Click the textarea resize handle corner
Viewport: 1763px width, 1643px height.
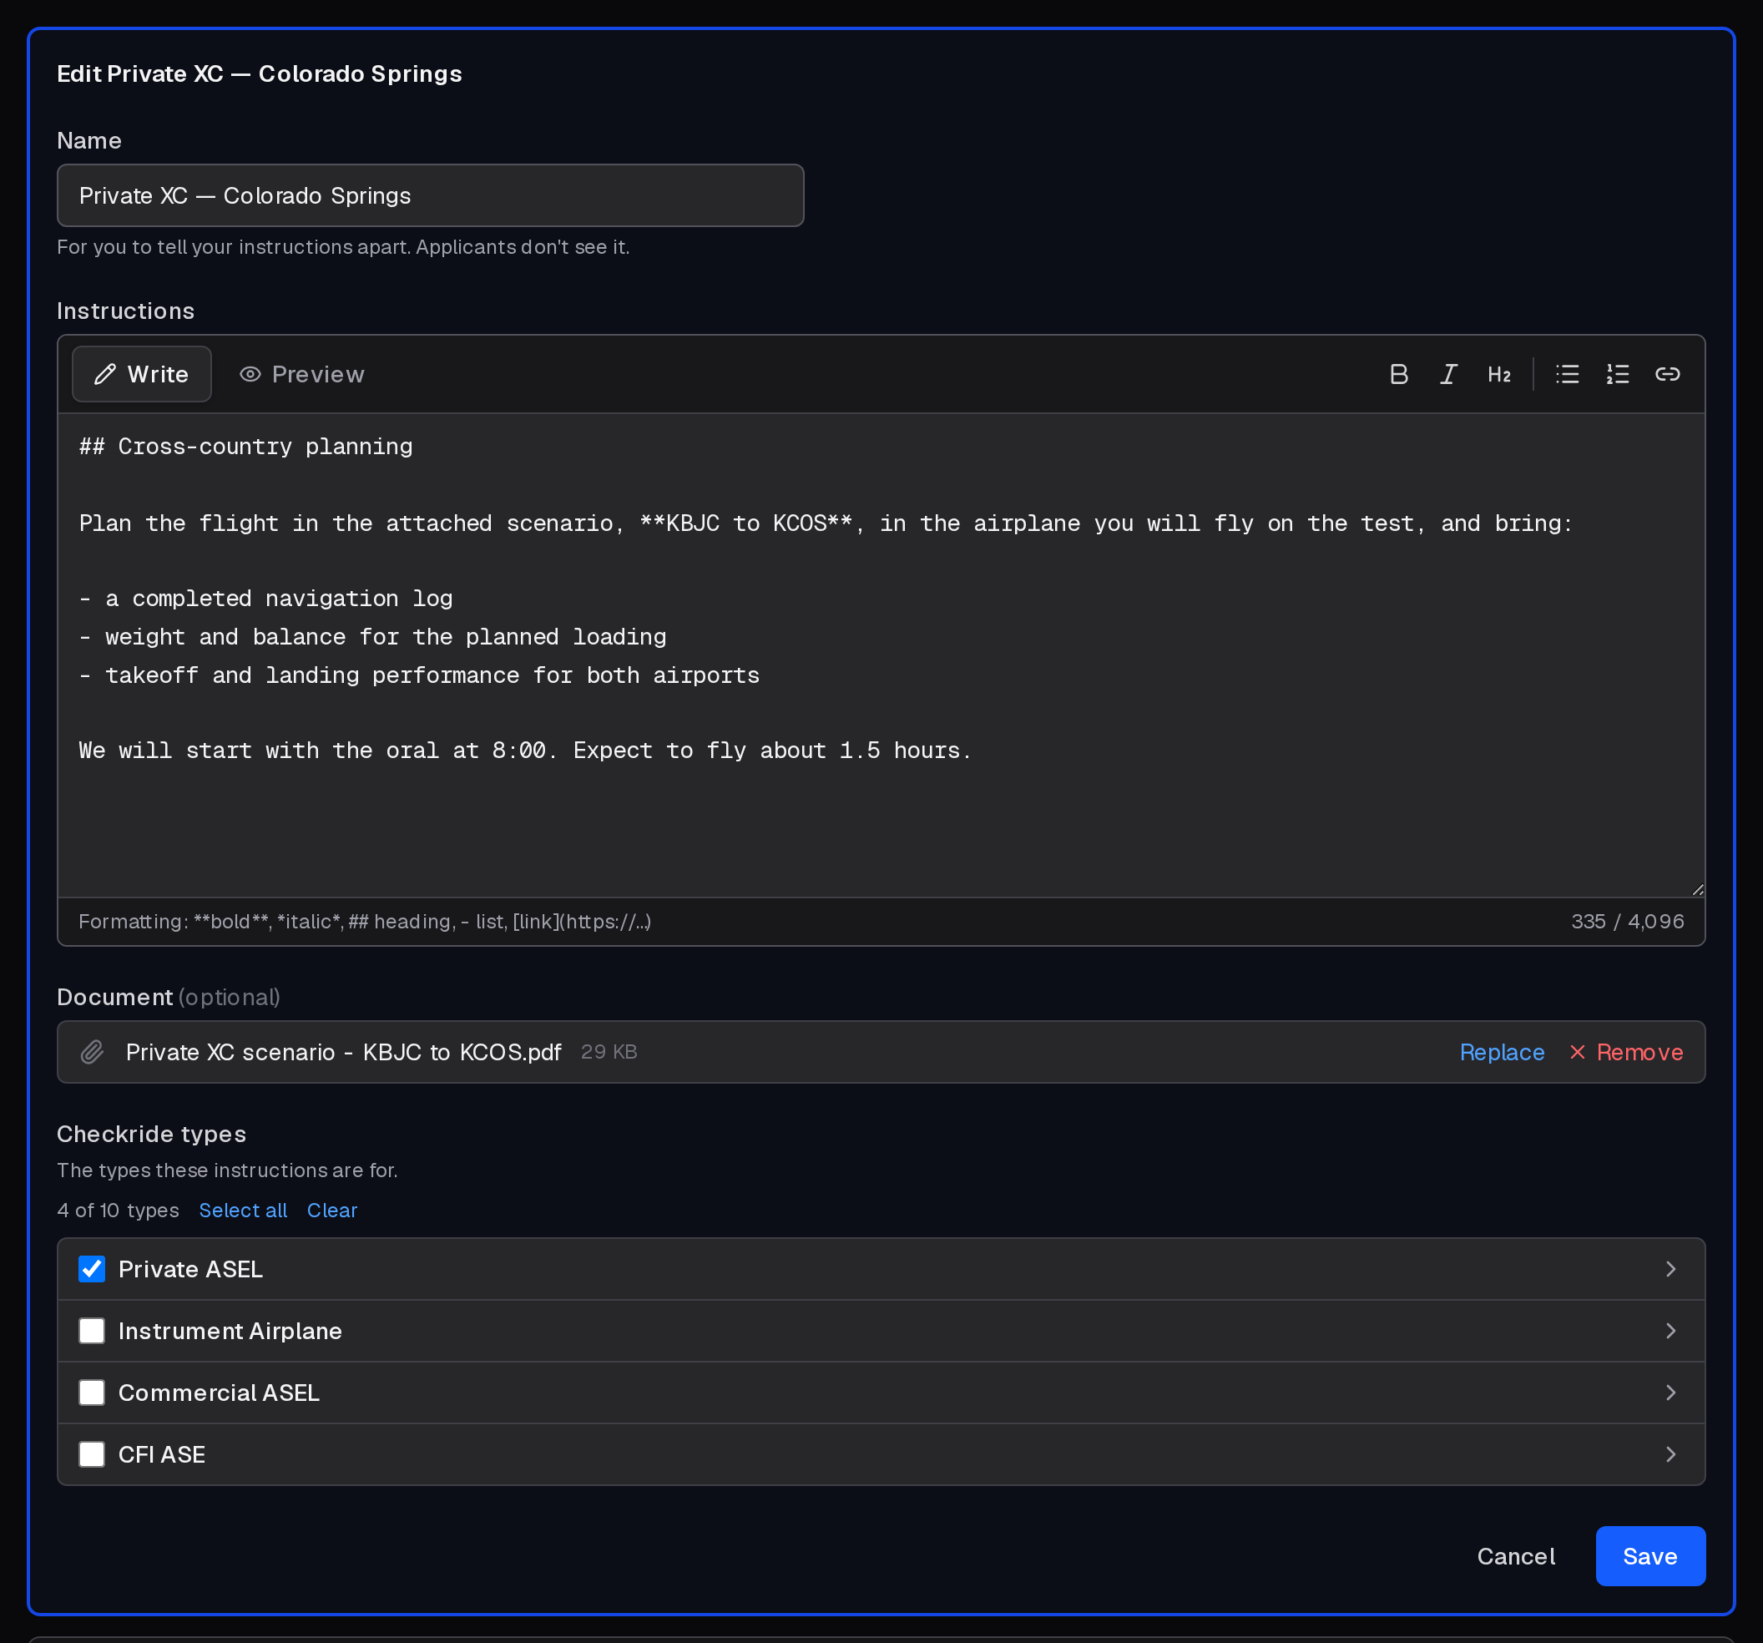coord(1696,889)
